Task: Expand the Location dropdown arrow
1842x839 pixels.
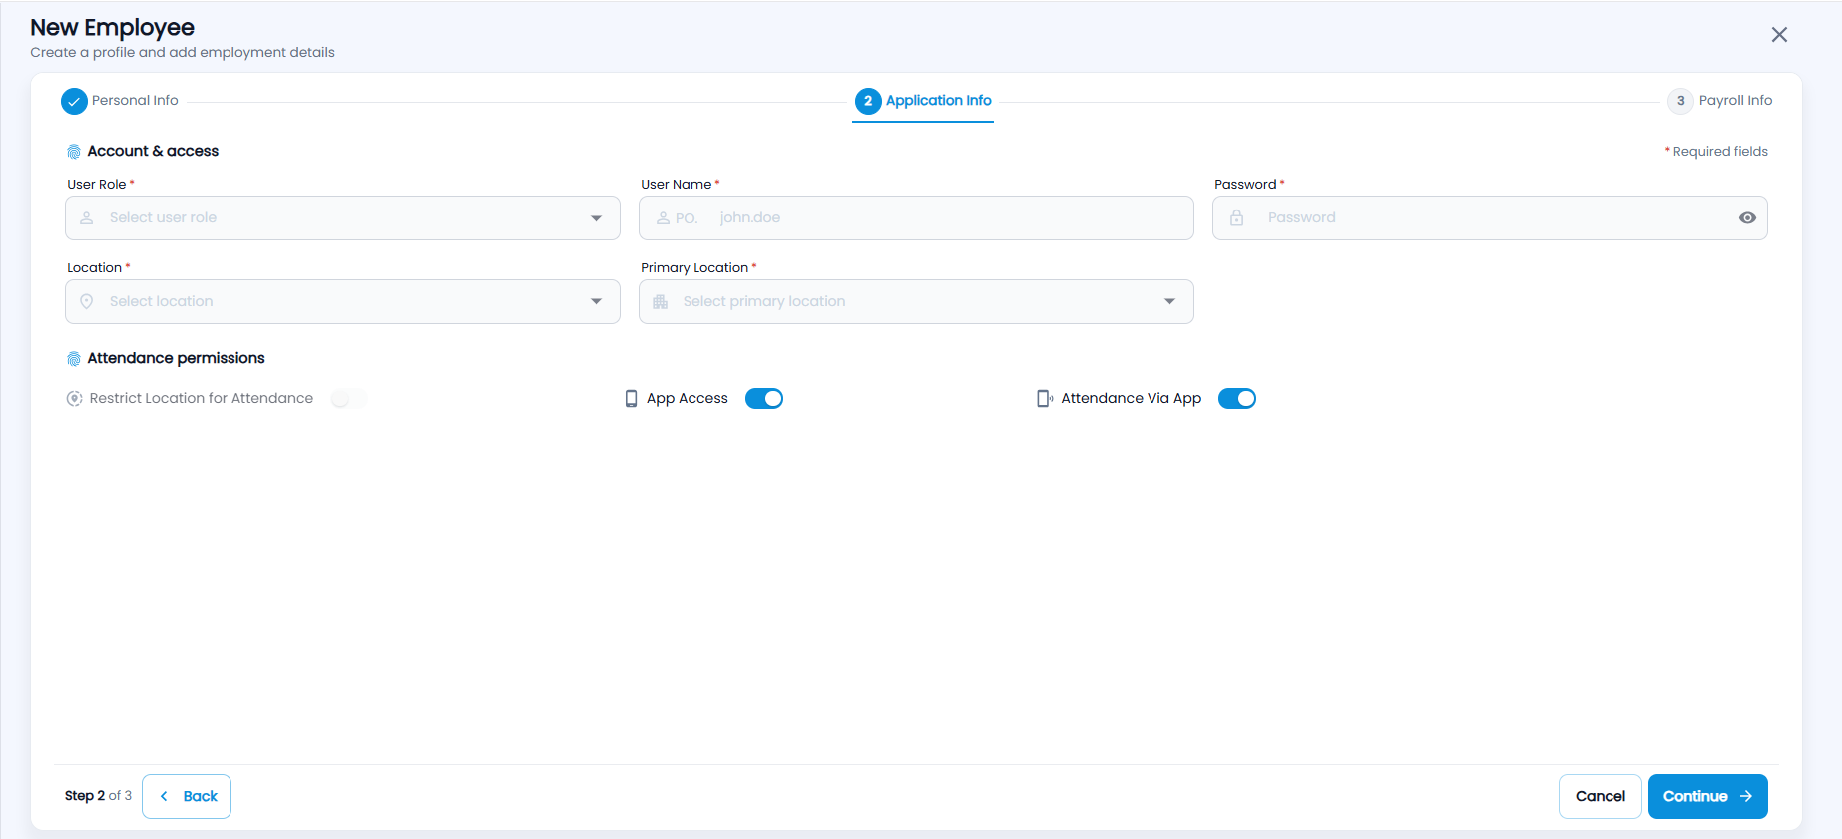Action: (596, 302)
